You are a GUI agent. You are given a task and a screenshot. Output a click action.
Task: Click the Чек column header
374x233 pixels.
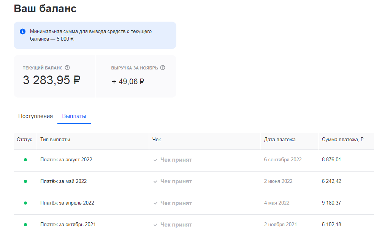157,140
